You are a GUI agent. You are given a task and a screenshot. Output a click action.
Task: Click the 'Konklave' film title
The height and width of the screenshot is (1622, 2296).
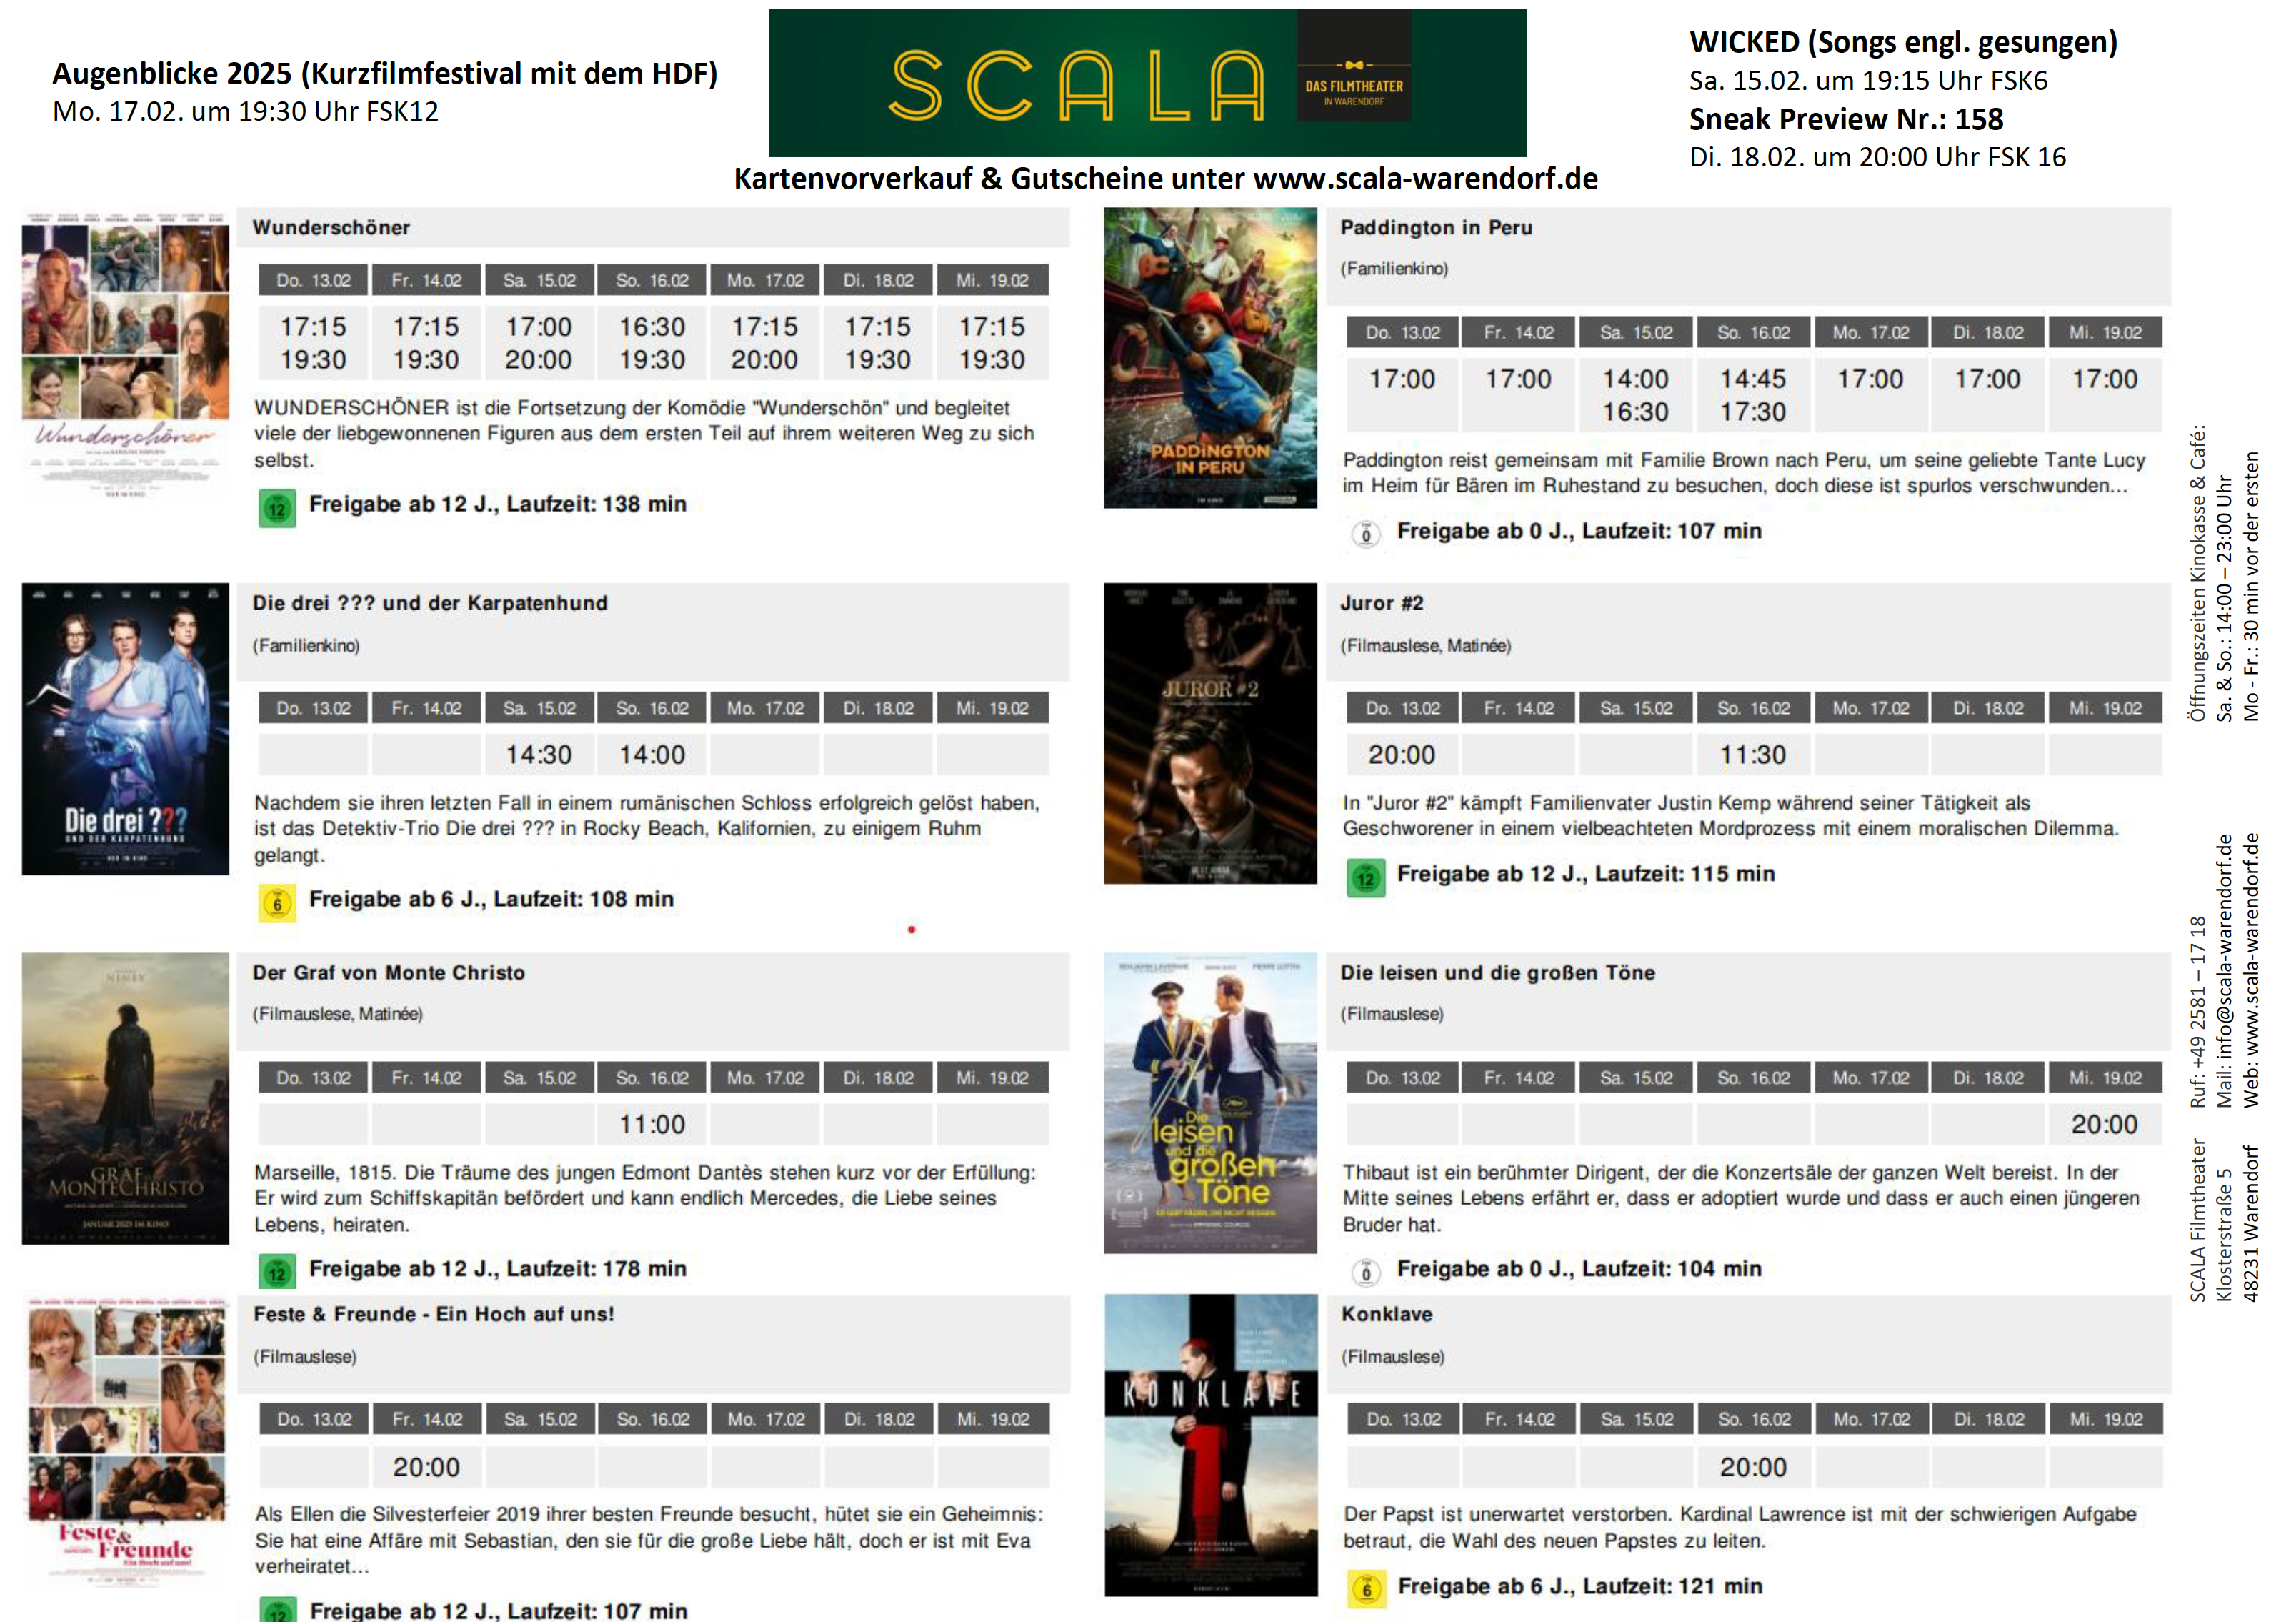point(1386,1315)
